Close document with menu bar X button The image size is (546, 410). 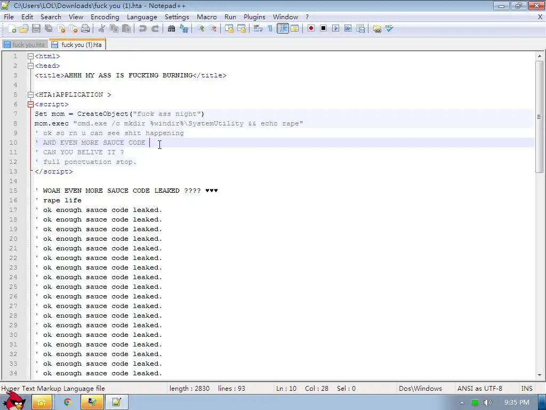tap(540, 17)
